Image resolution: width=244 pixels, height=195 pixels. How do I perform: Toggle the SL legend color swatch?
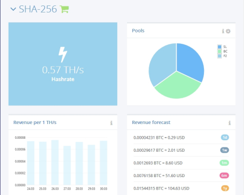(x=220, y=47)
